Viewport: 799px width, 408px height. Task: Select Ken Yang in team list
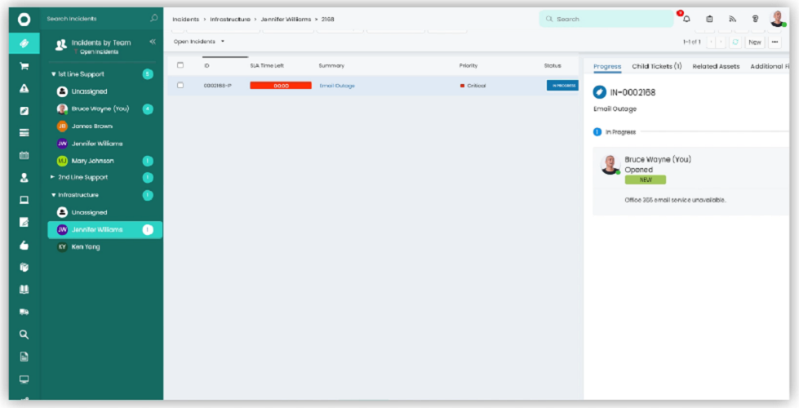pyautogui.click(x=85, y=247)
